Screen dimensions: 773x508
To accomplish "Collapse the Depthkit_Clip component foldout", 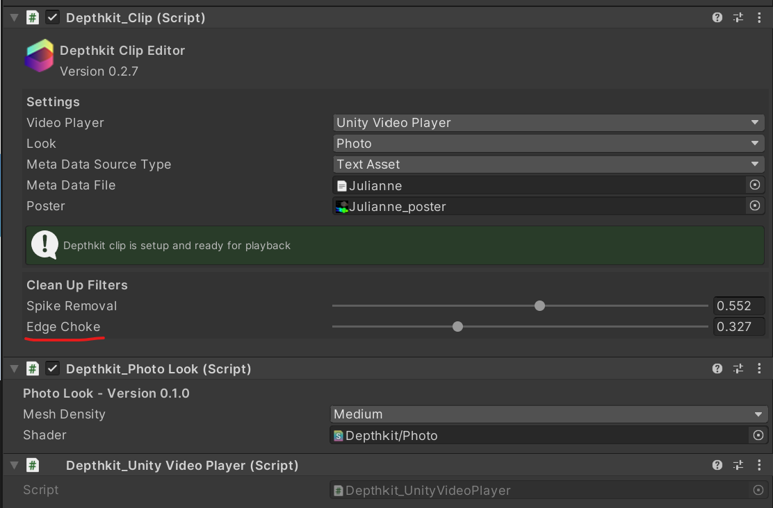I will [x=15, y=18].
